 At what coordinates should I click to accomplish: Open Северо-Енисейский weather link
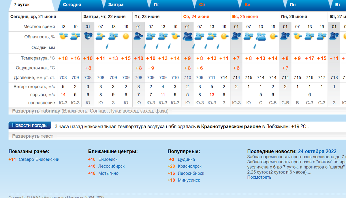[x=39, y=159]
